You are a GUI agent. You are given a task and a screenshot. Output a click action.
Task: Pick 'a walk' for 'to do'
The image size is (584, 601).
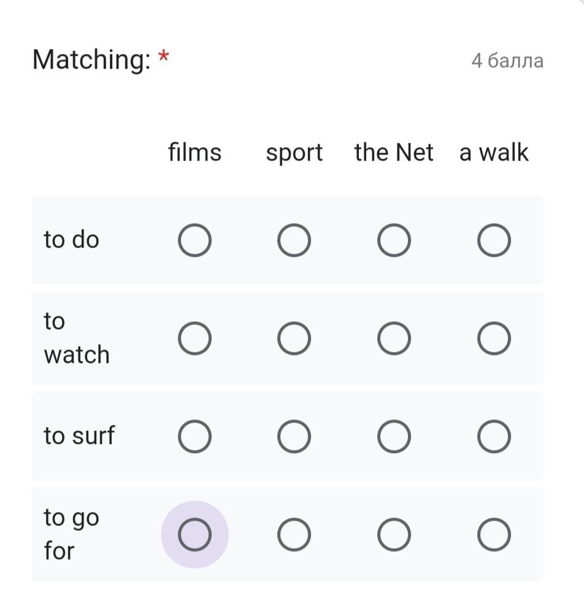click(494, 240)
